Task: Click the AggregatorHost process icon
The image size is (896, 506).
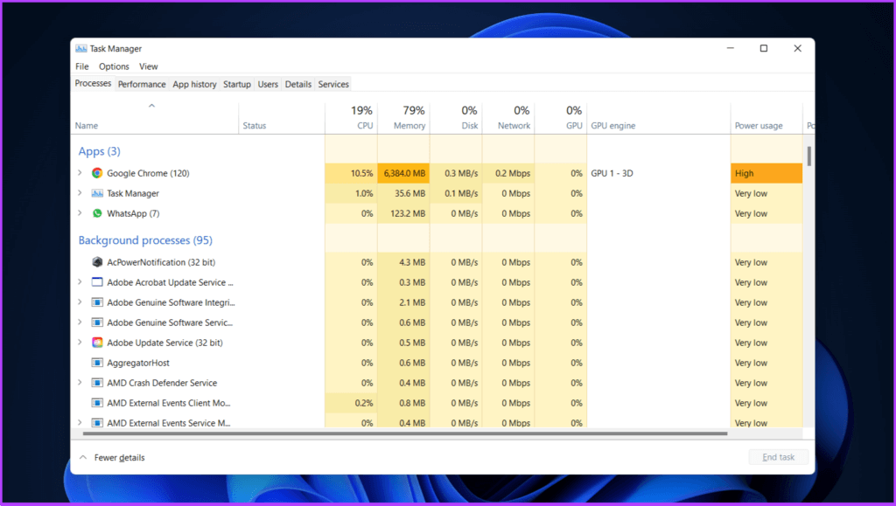Action: click(x=97, y=363)
